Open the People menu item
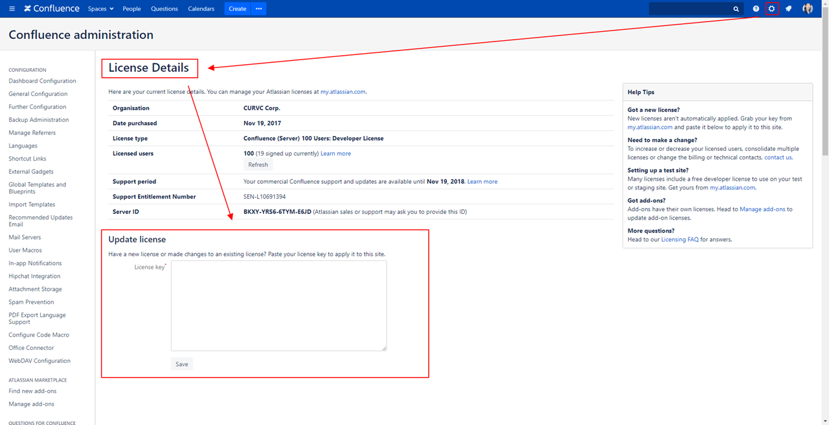This screenshot has width=829, height=425. (x=131, y=9)
